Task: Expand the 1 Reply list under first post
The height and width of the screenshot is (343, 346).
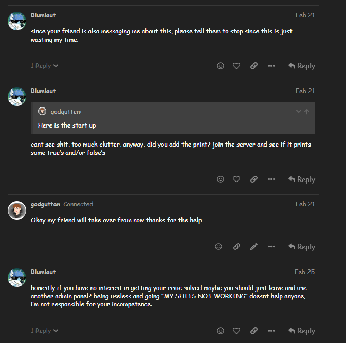Action: tap(44, 66)
